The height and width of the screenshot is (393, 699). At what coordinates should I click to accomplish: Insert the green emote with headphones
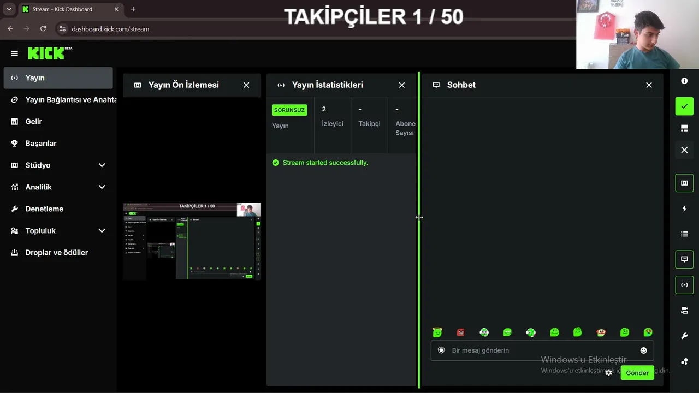531,332
